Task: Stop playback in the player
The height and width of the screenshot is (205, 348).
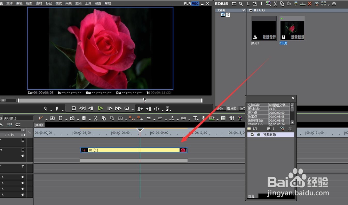Action: pos(74,108)
